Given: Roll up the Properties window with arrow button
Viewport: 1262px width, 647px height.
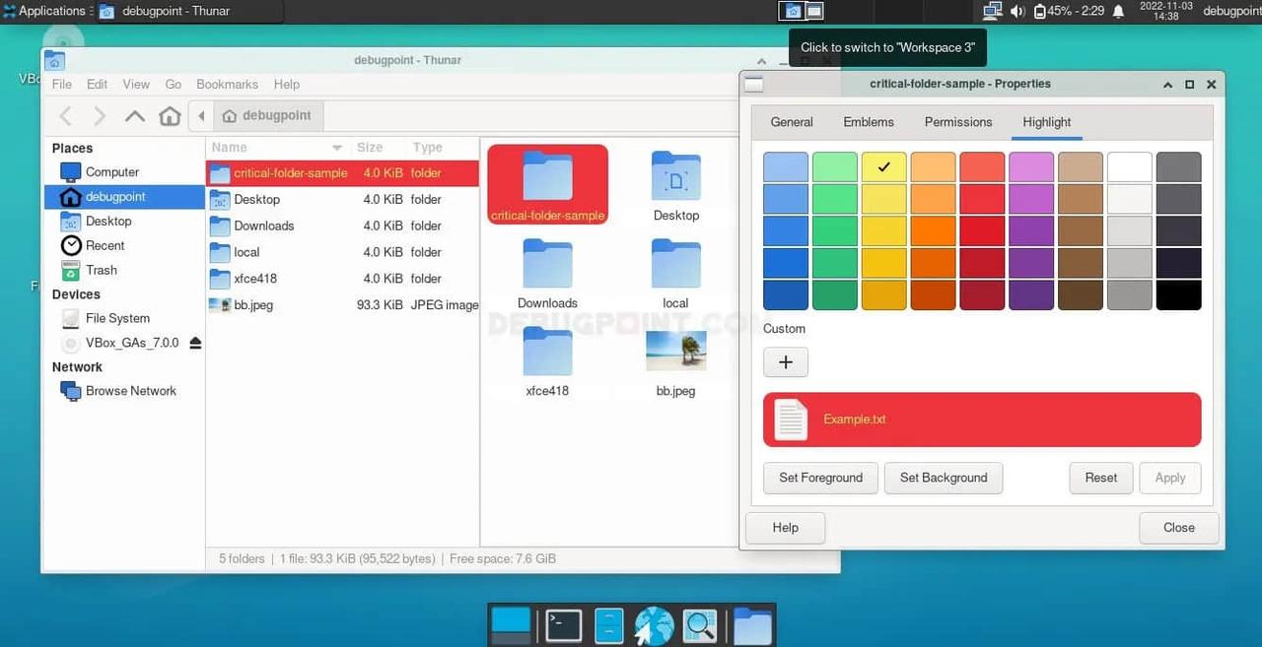Looking at the screenshot, I should 1167,85.
